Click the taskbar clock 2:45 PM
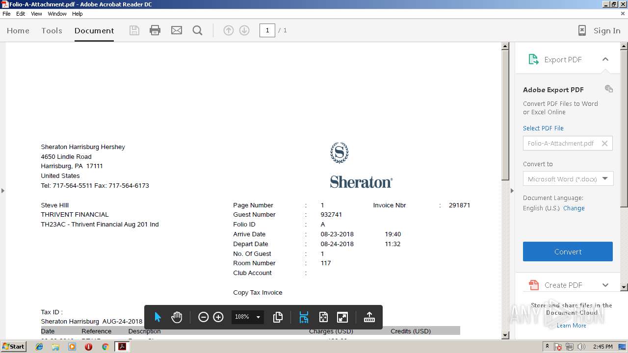Screen dimensions: 628x353 602,347
